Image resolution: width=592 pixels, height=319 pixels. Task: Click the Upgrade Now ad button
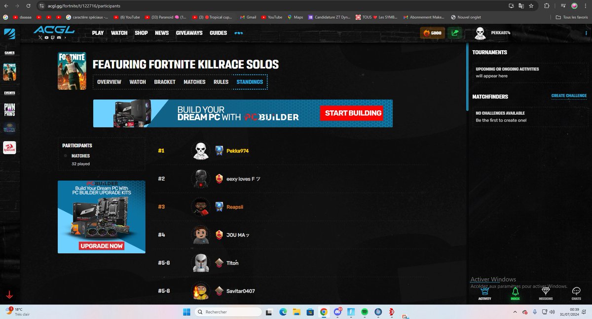point(102,245)
